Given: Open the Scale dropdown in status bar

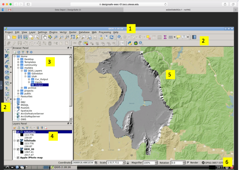Looking at the screenshot, I should (124, 162).
